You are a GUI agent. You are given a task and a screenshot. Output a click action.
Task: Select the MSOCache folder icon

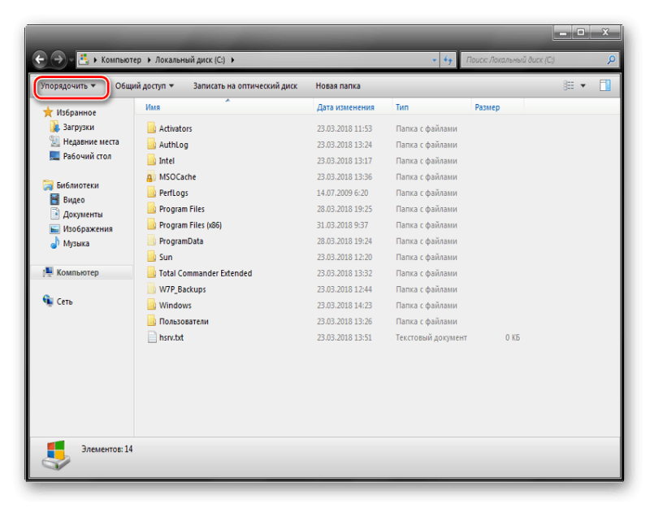tap(151, 177)
